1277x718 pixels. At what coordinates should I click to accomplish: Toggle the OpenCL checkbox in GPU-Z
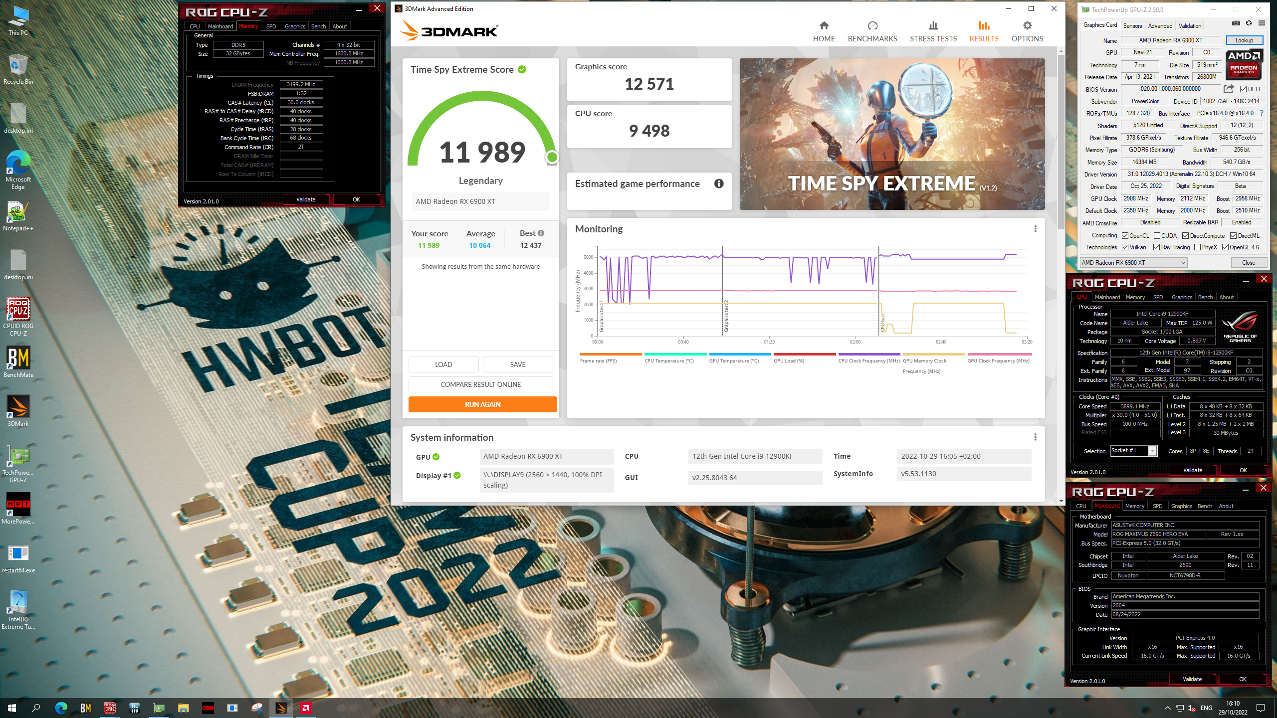(x=1125, y=236)
